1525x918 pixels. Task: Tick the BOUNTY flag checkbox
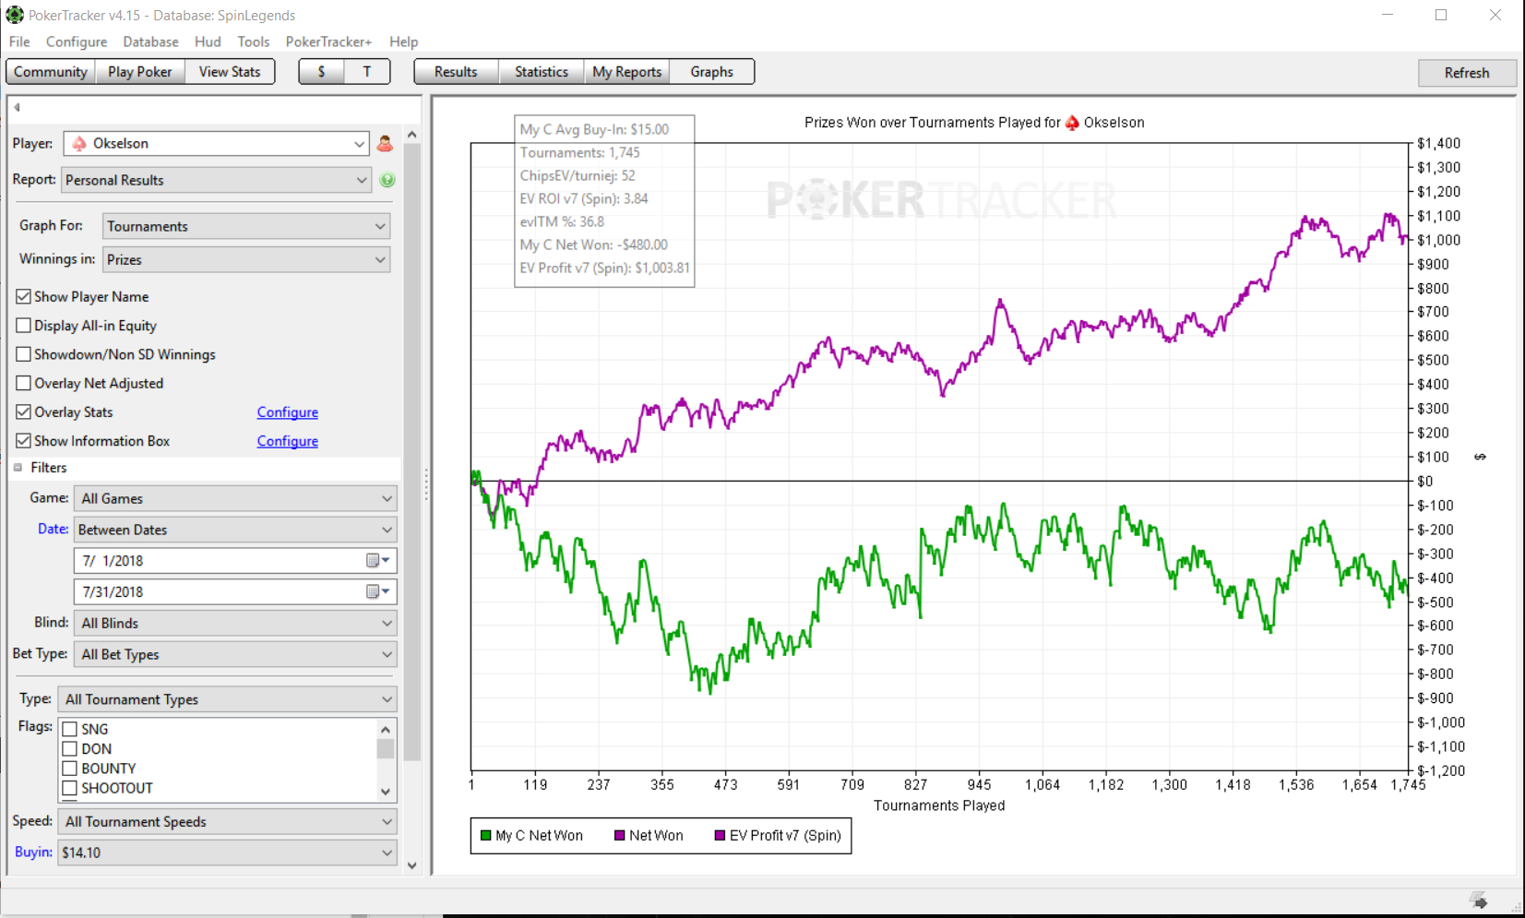(69, 768)
